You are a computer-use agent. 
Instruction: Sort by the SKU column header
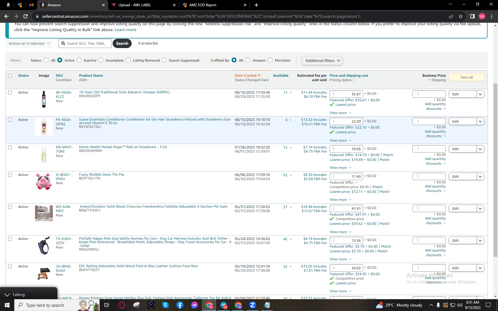click(x=59, y=76)
